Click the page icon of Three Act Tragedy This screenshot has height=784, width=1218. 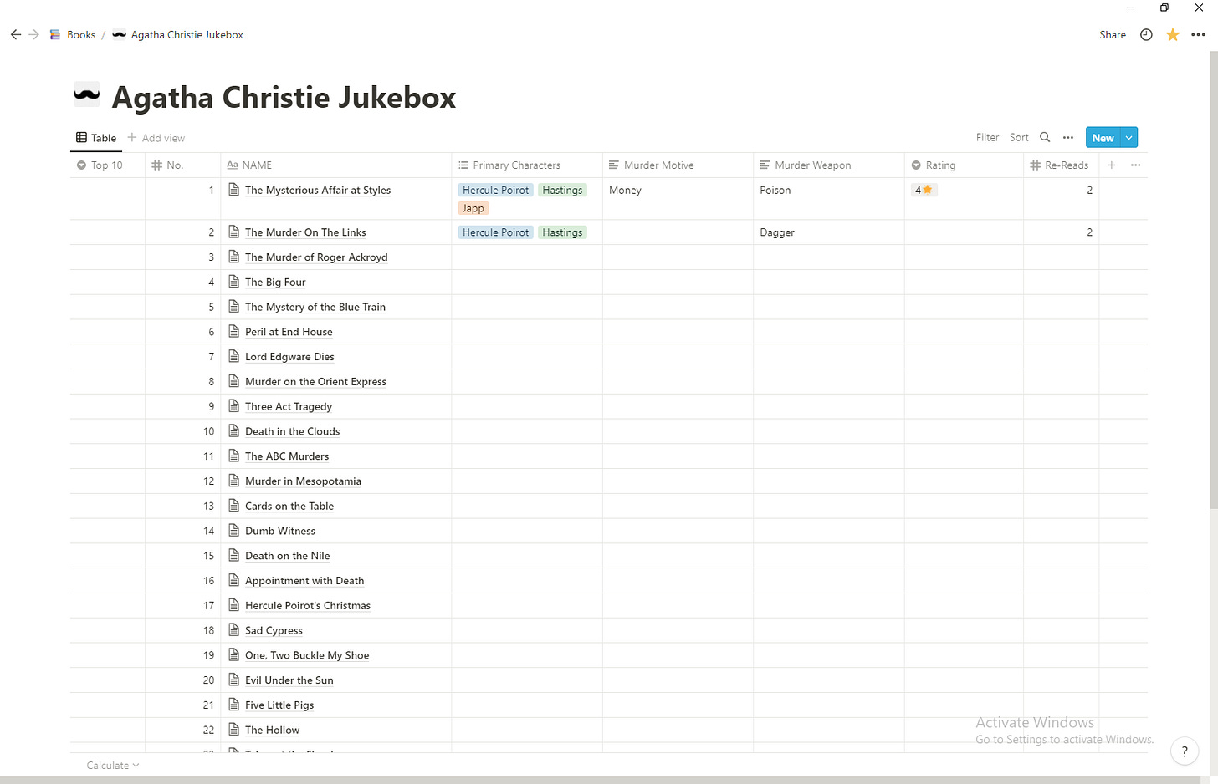[x=234, y=406]
